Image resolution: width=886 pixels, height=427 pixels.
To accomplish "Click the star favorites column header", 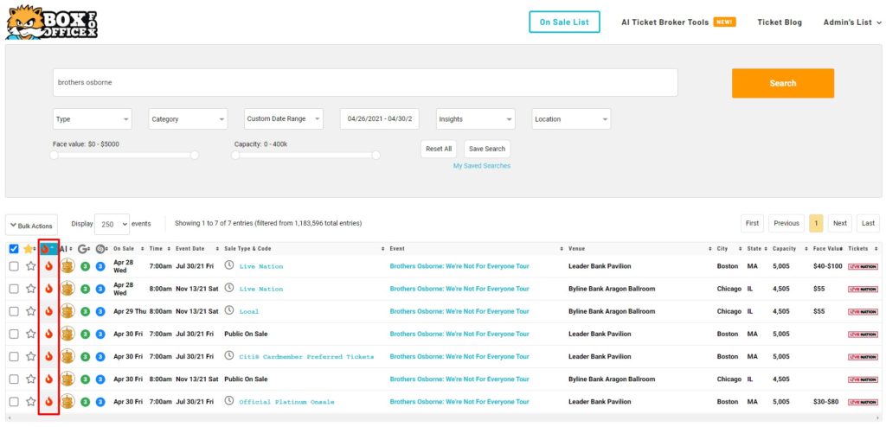I will pyautogui.click(x=29, y=249).
